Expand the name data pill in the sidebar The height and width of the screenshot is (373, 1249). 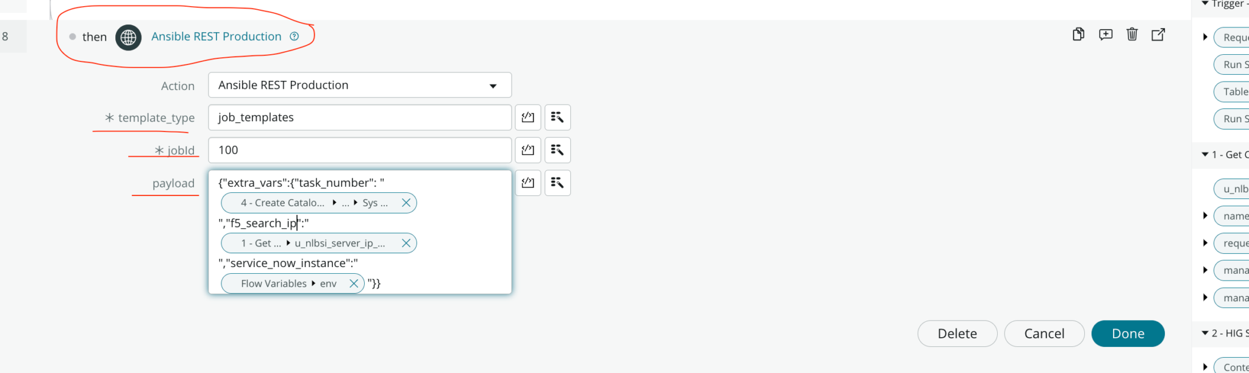click(x=1204, y=215)
